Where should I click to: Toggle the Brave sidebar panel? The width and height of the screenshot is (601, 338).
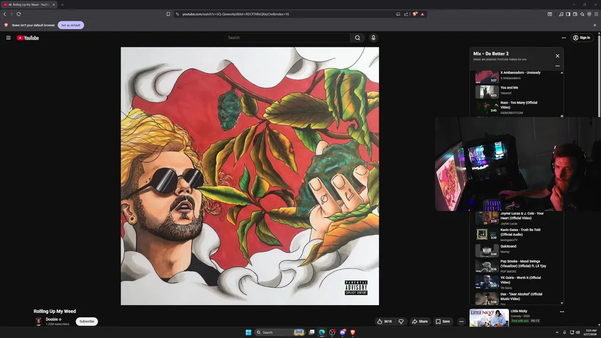coord(568,14)
